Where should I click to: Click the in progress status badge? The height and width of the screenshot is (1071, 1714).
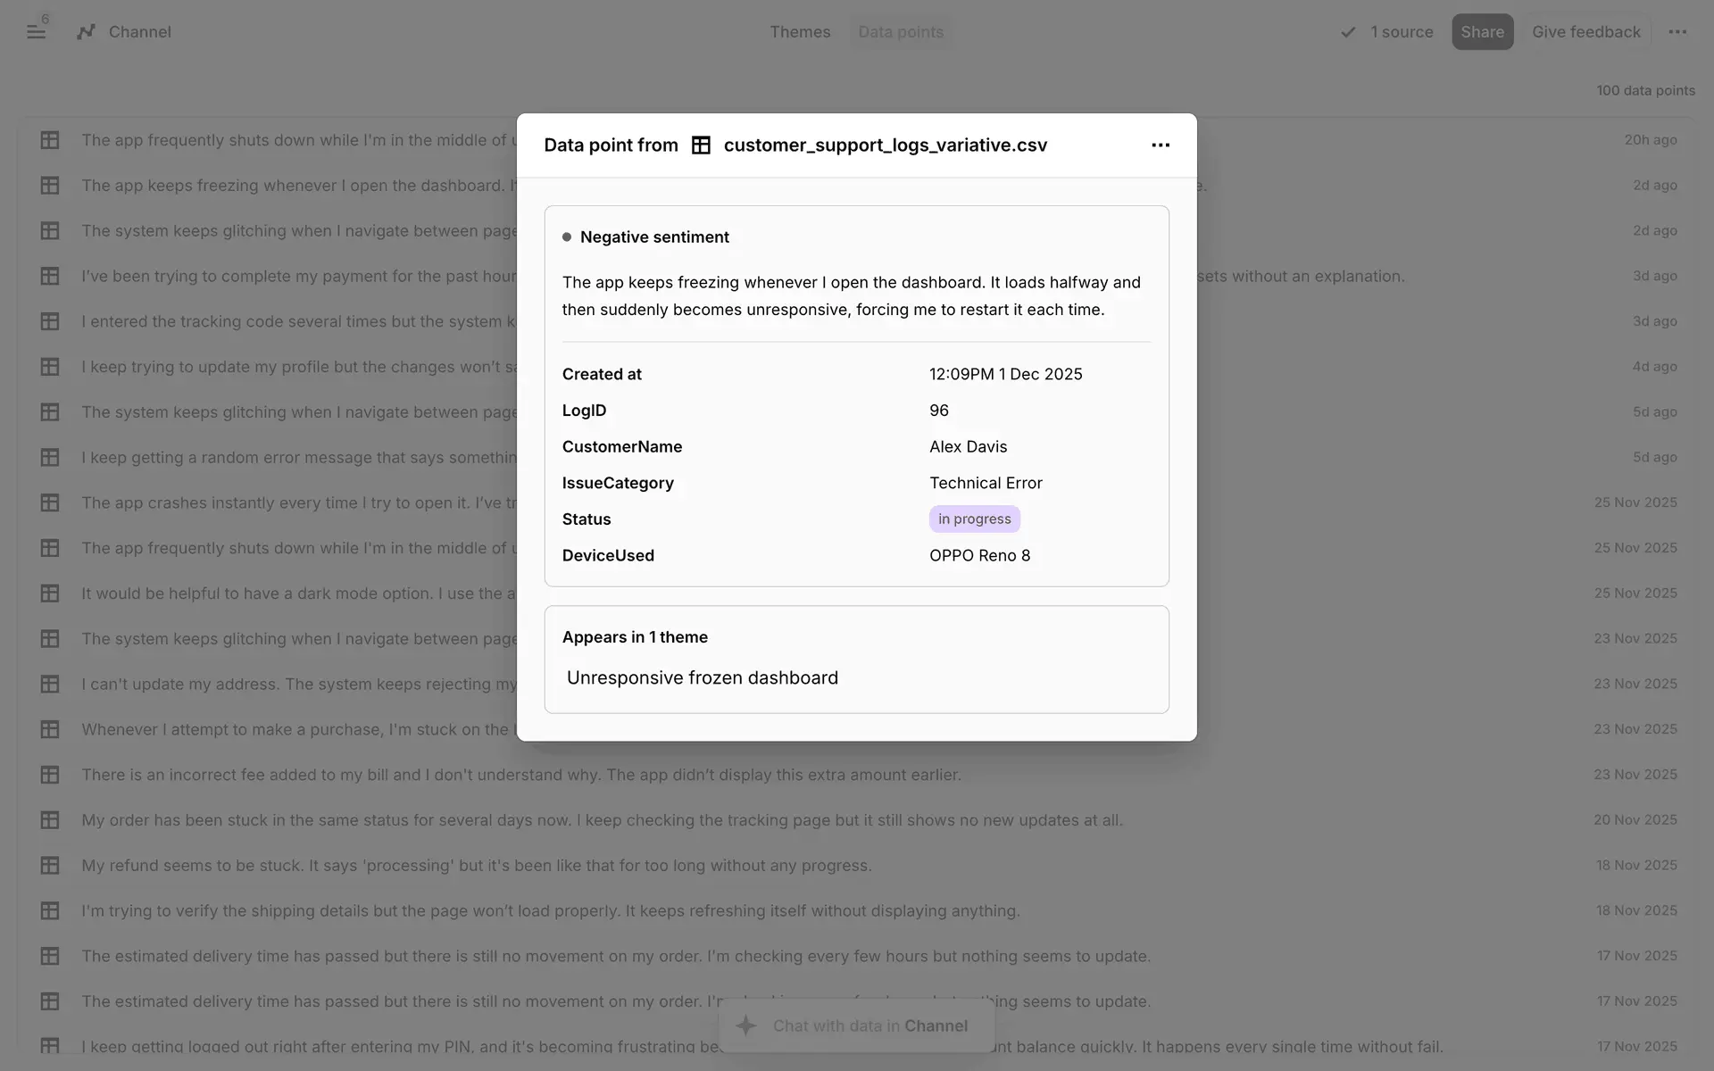tap(974, 519)
